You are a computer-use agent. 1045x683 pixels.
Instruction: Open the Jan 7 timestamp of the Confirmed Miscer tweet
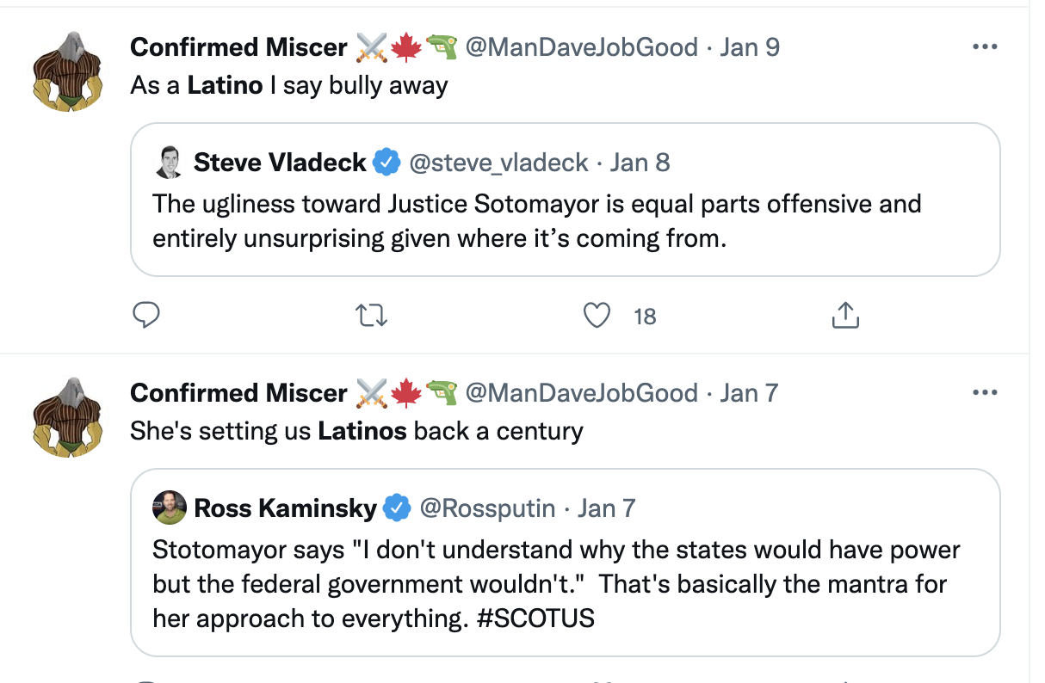pos(749,393)
